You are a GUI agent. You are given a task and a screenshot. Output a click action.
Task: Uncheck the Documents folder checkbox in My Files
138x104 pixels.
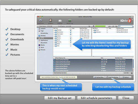tap(71, 32)
